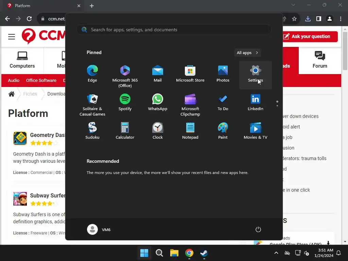Open the notifications bell in taskbar
The image size is (348, 261).
pos(339,253)
